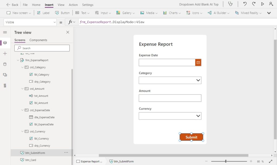Open the Gallery dropdown
Image resolution: width=277 pixels, height=165 pixels.
click(126, 13)
